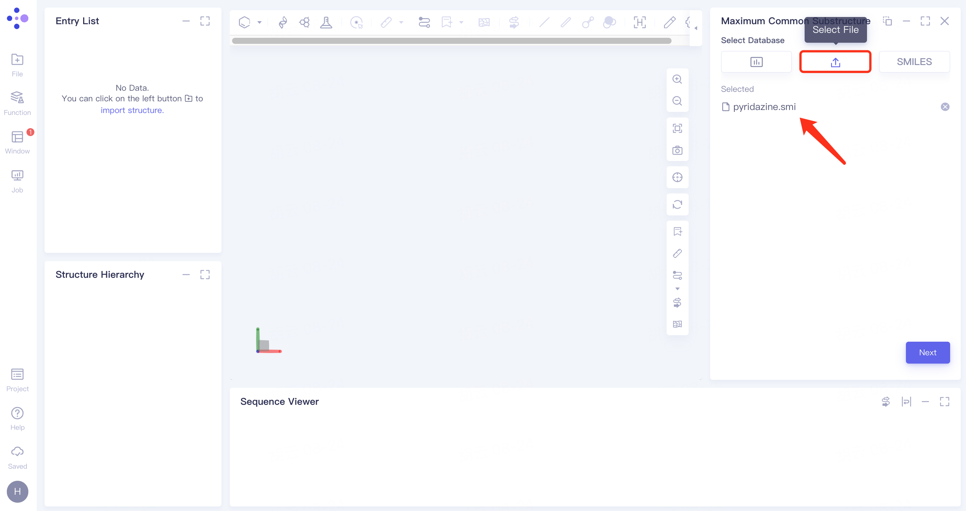This screenshot has width=966, height=511.
Task: Click the add hydrogens [H] icon
Action: tap(639, 23)
